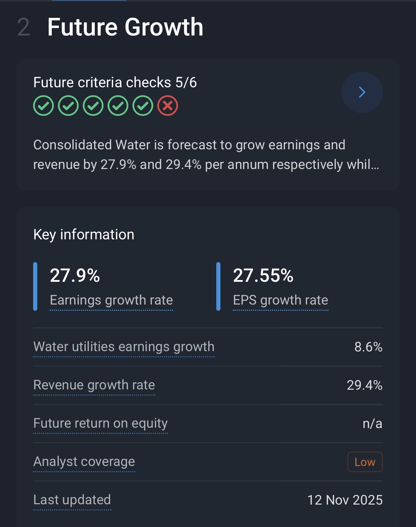
Task: Tap the Last updated label
Action: coord(72,500)
